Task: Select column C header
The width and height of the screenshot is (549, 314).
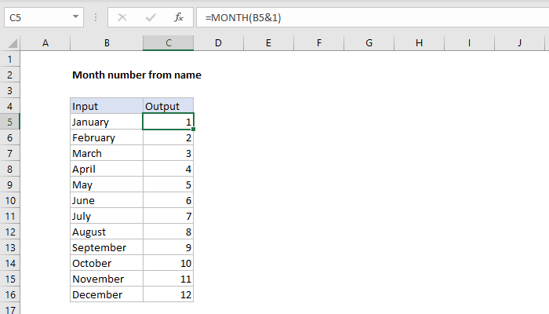Action: (168, 43)
